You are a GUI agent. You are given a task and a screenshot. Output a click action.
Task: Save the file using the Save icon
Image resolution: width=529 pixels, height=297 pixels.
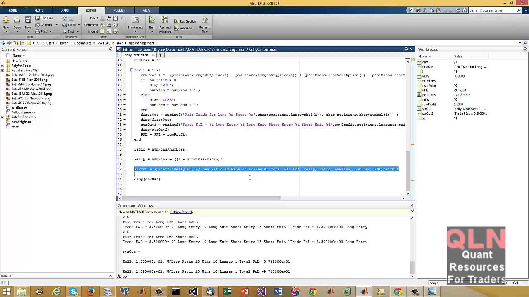point(28,20)
